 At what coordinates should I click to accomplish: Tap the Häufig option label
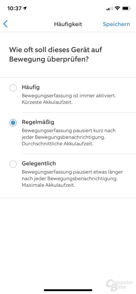(x=31, y=87)
